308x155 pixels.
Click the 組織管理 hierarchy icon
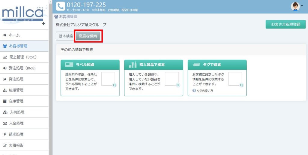click(5, 90)
